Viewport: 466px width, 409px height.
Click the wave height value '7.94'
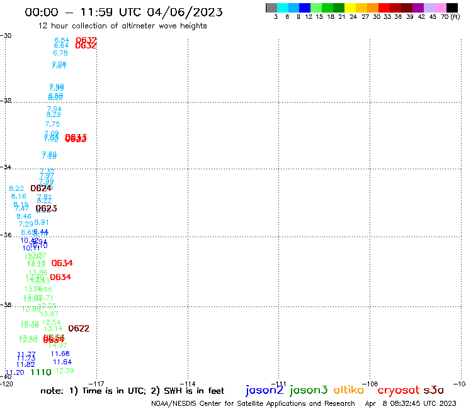point(54,109)
